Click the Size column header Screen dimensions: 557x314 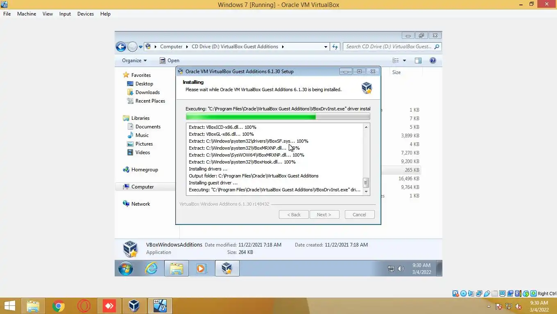(x=396, y=72)
